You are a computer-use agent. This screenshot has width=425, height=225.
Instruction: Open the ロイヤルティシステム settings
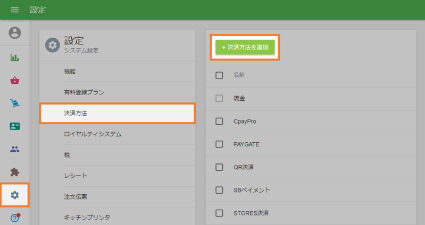click(x=93, y=134)
